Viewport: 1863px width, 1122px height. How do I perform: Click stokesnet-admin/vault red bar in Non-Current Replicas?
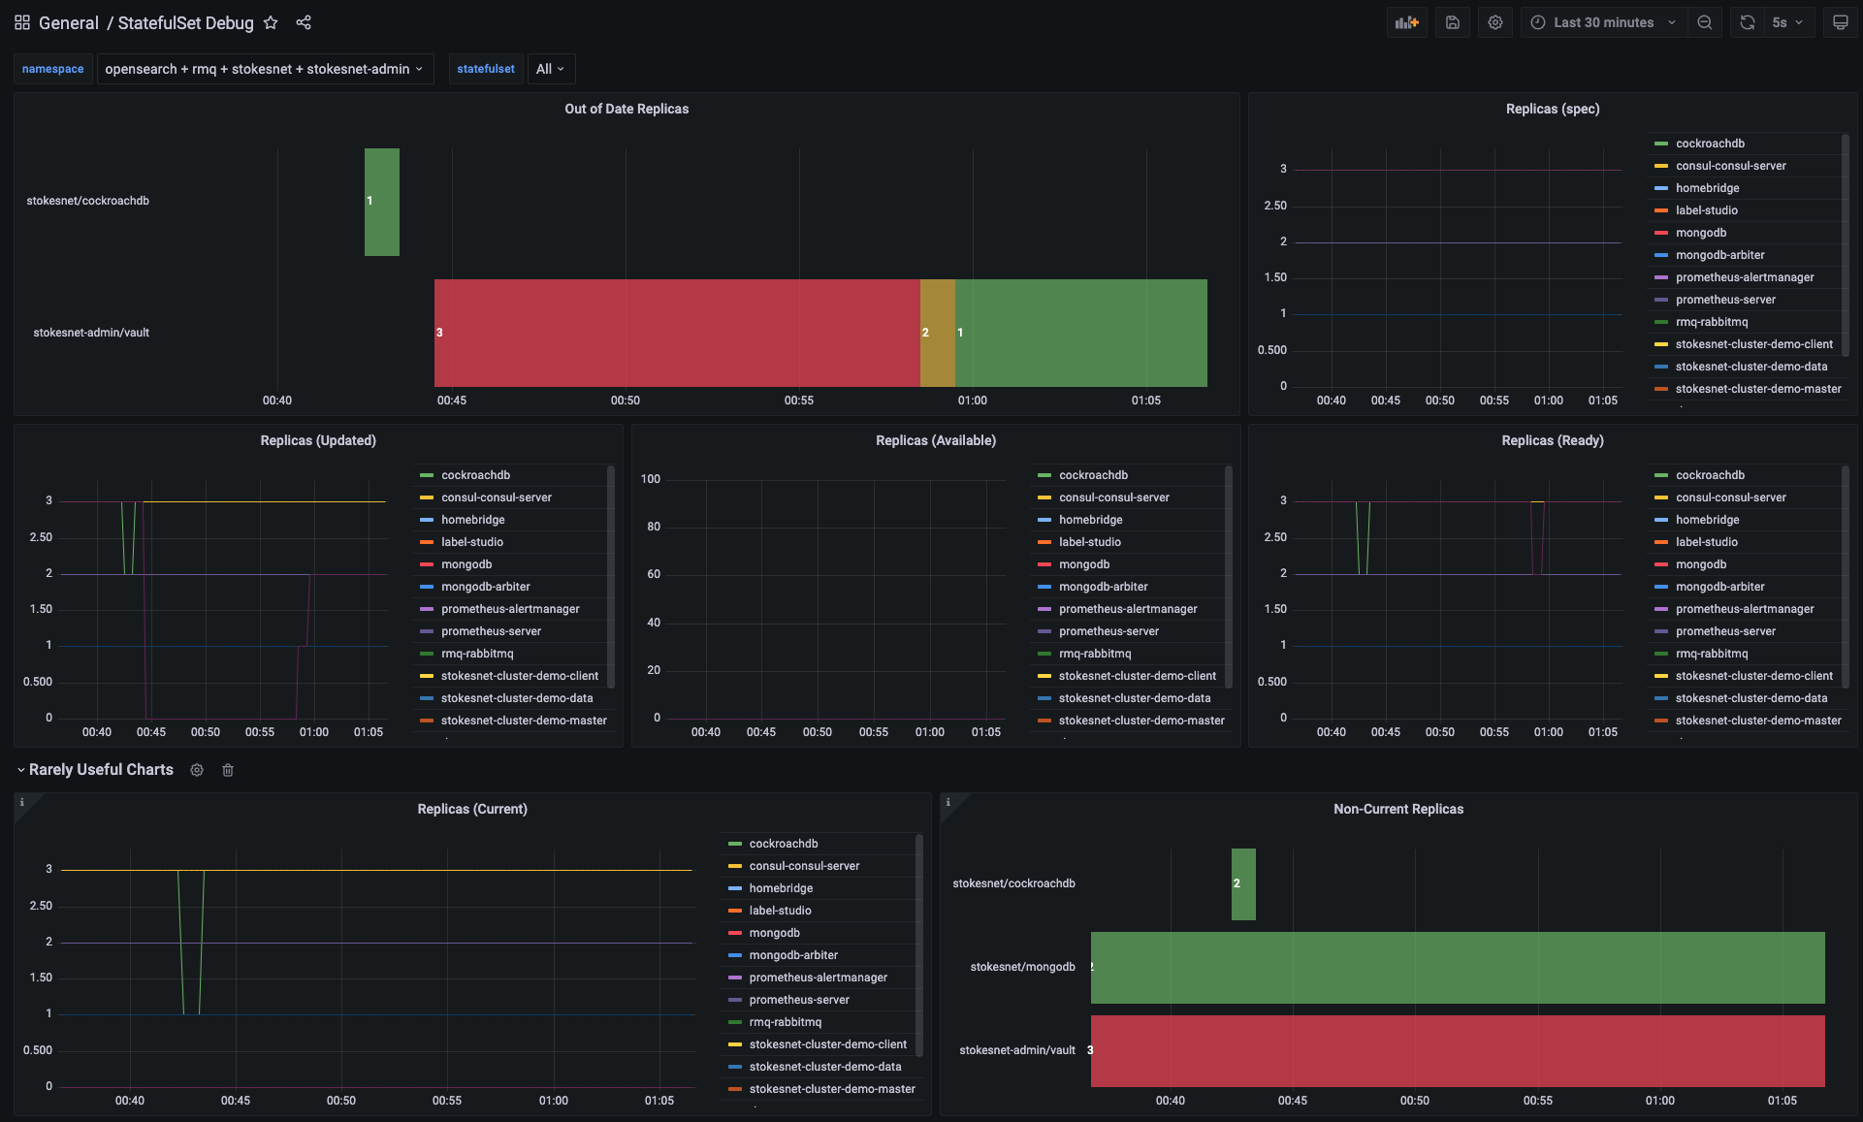pyautogui.click(x=1458, y=1051)
